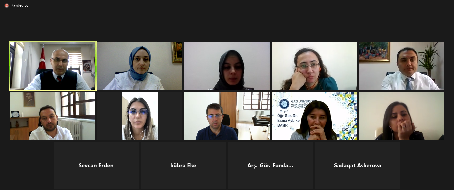The width and height of the screenshot is (454, 190).
Task: Select Sevcan Erden participant tile
Action: point(96,165)
